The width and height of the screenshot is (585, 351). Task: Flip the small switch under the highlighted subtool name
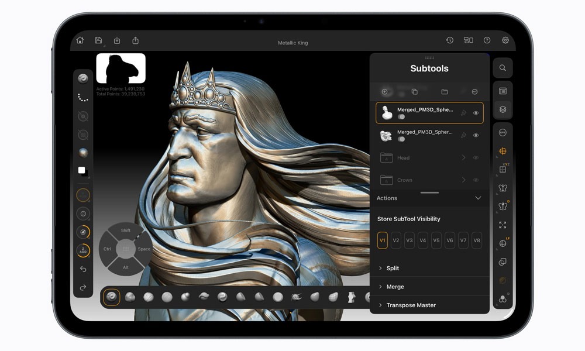401,117
